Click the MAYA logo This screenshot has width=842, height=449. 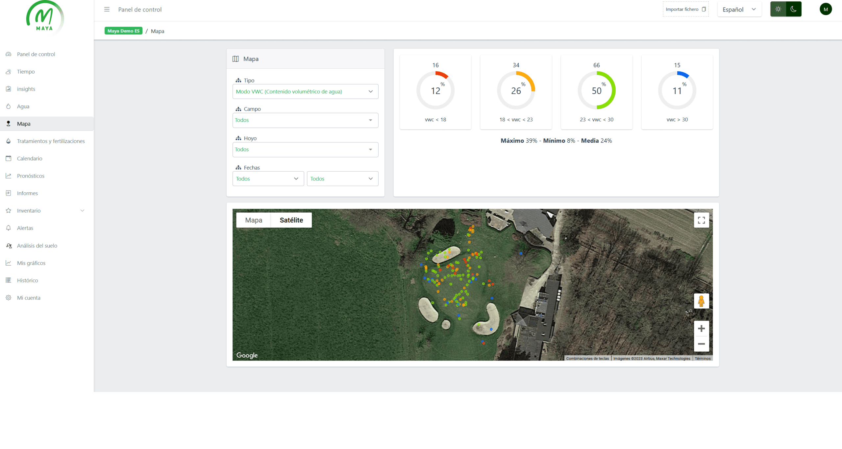pos(45,17)
